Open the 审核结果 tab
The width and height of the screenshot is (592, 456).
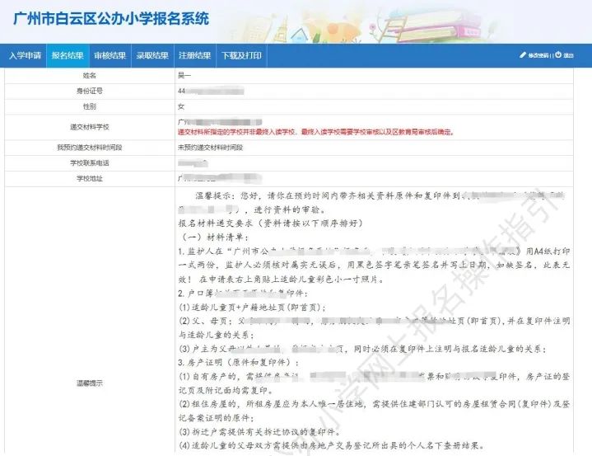point(110,55)
